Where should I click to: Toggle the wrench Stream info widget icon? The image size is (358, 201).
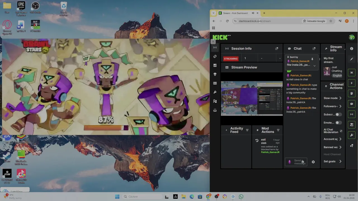point(352,135)
